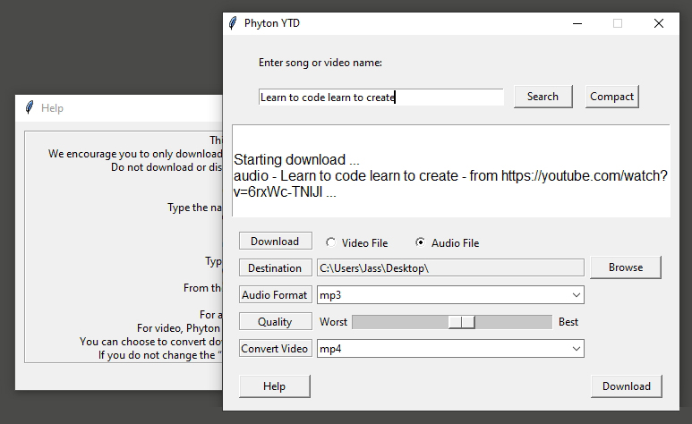Click the Convert Video label button
This screenshot has height=424, width=692.
[276, 349]
